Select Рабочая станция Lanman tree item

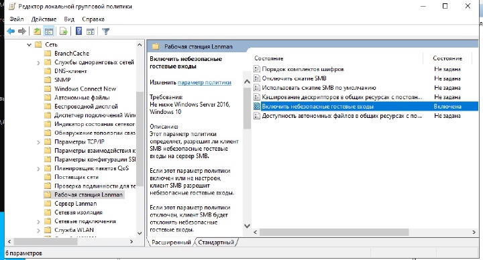point(89,195)
